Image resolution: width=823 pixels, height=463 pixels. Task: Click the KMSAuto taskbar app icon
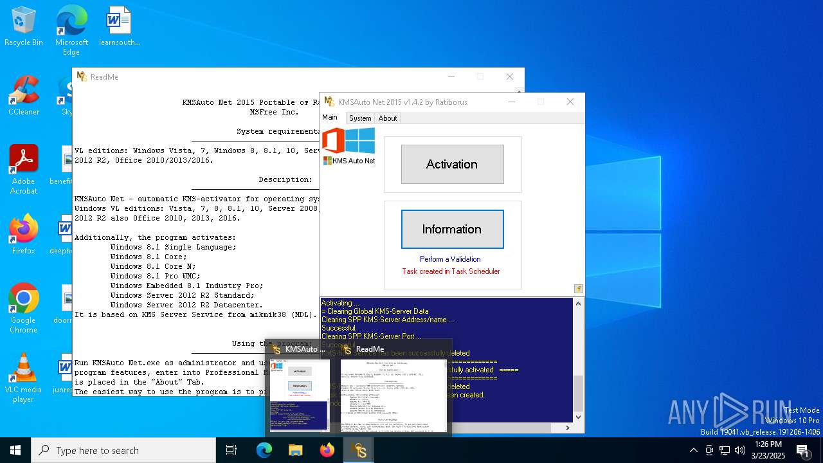[x=359, y=450]
